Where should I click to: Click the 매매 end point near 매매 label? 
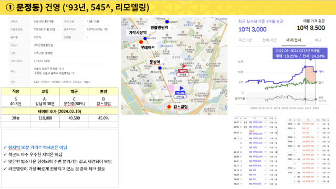(x=316, y=72)
